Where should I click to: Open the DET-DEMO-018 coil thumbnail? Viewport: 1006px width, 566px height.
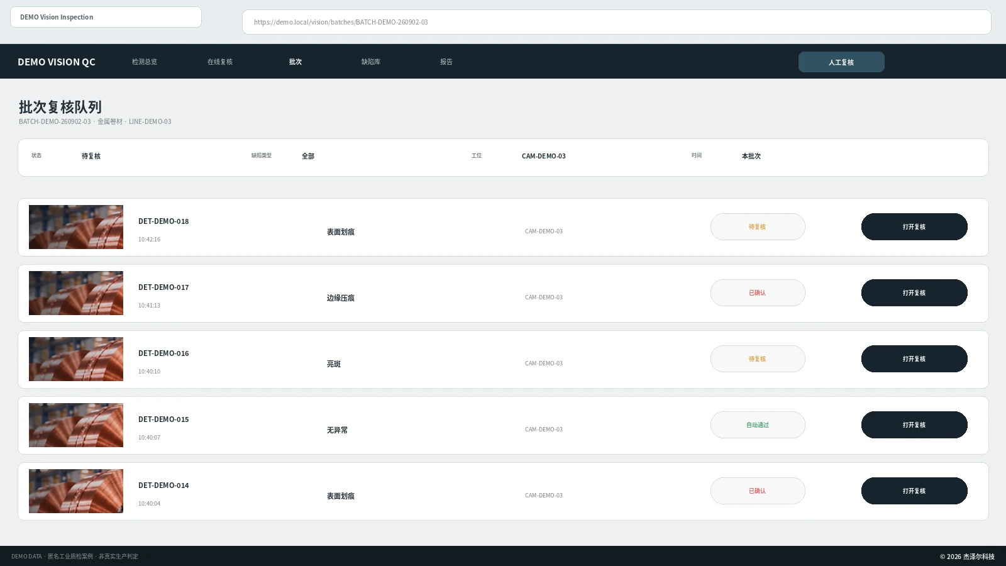76,227
